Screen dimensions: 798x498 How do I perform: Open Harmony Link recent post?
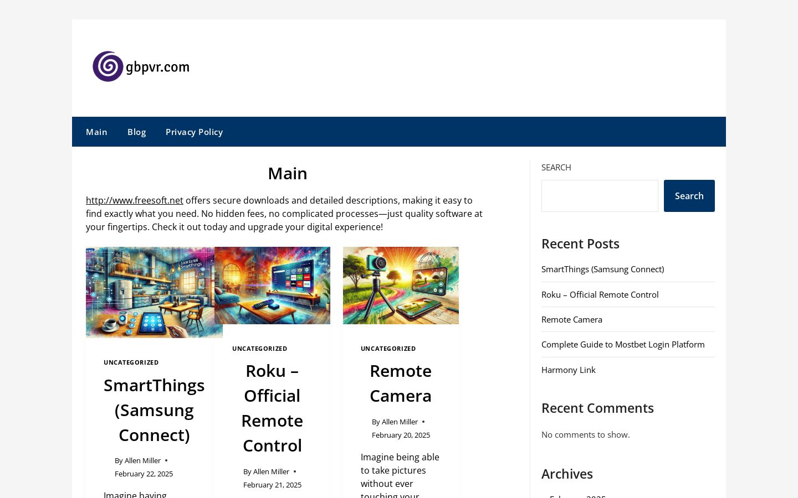(x=569, y=370)
